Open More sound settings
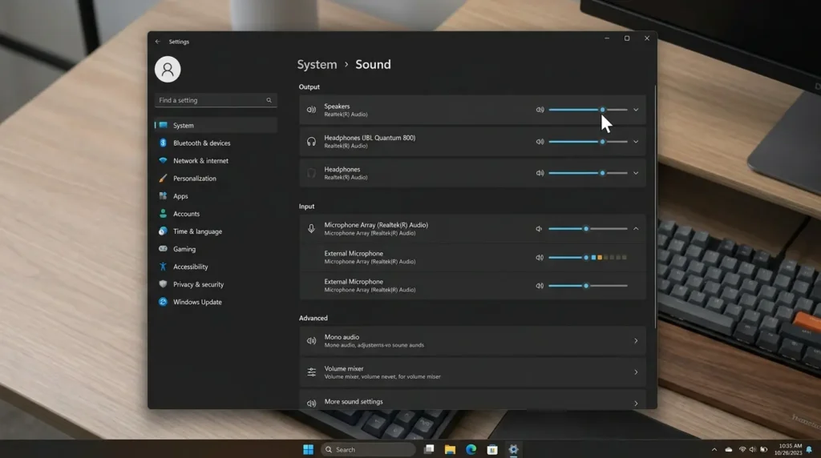This screenshot has width=821, height=458. pyautogui.click(x=472, y=400)
